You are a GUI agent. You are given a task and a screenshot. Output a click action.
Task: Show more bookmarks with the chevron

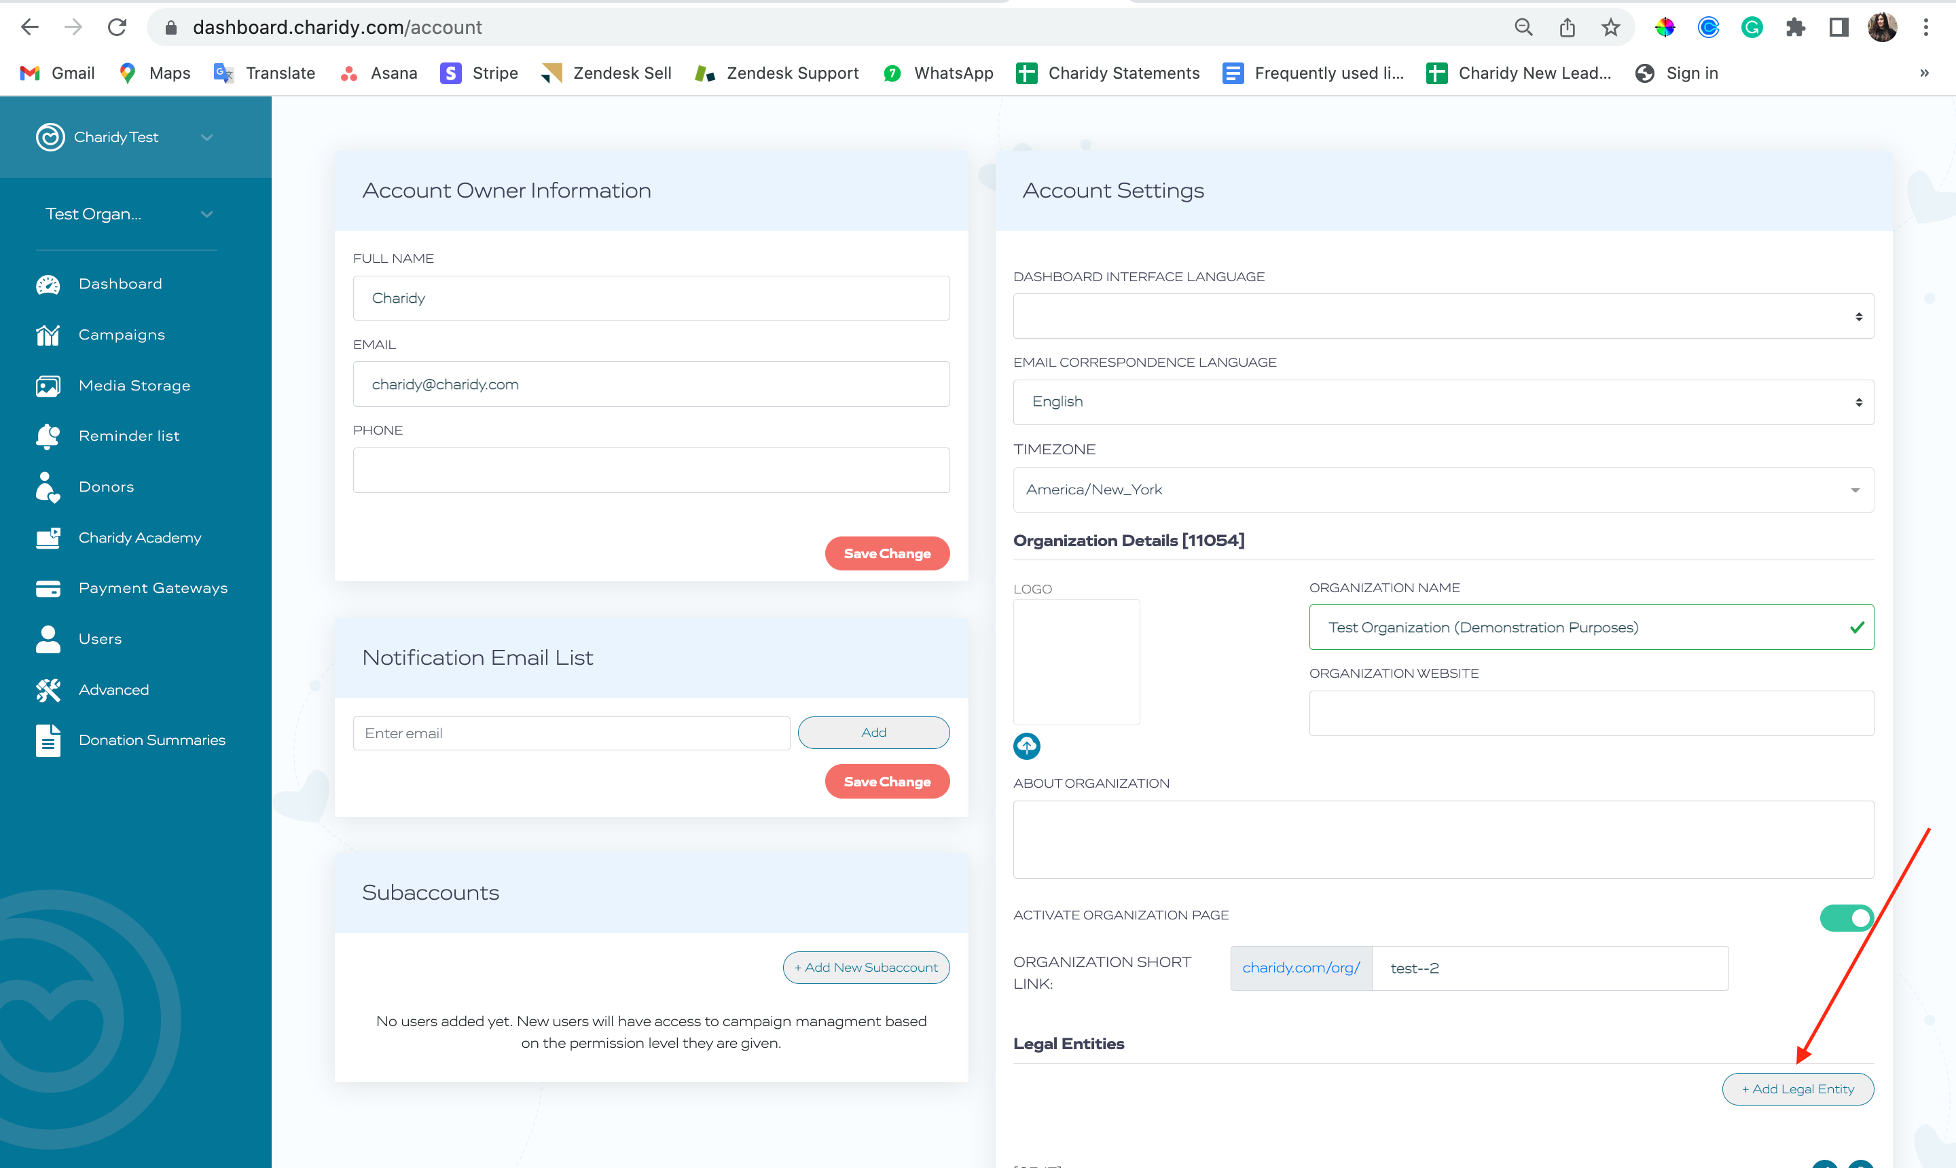(x=1923, y=73)
